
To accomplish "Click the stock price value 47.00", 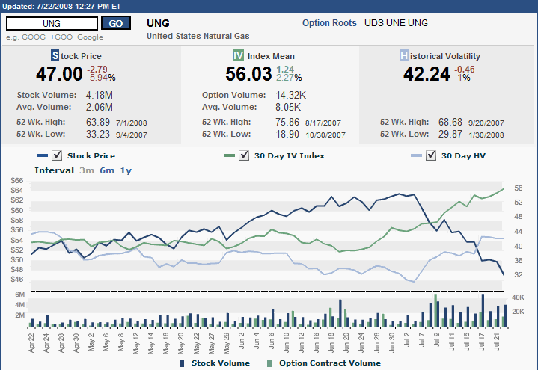I will pos(59,74).
